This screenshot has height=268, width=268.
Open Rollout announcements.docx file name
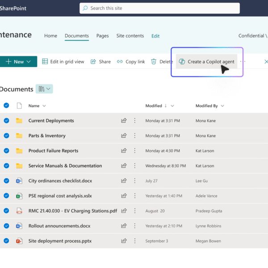[59, 226]
